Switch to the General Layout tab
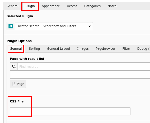The width and height of the screenshot is (150, 123). point(59,49)
